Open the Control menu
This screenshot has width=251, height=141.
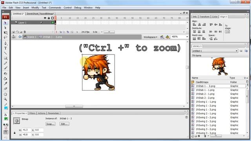67,7
